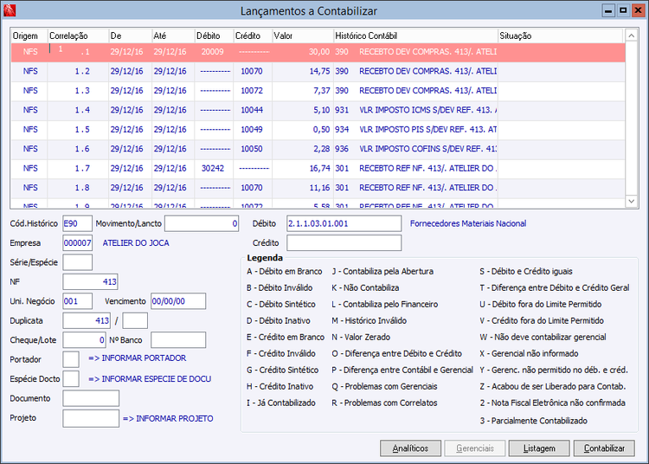Click the grid scrollbar down arrow
This screenshot has height=464, width=649.
click(x=631, y=203)
